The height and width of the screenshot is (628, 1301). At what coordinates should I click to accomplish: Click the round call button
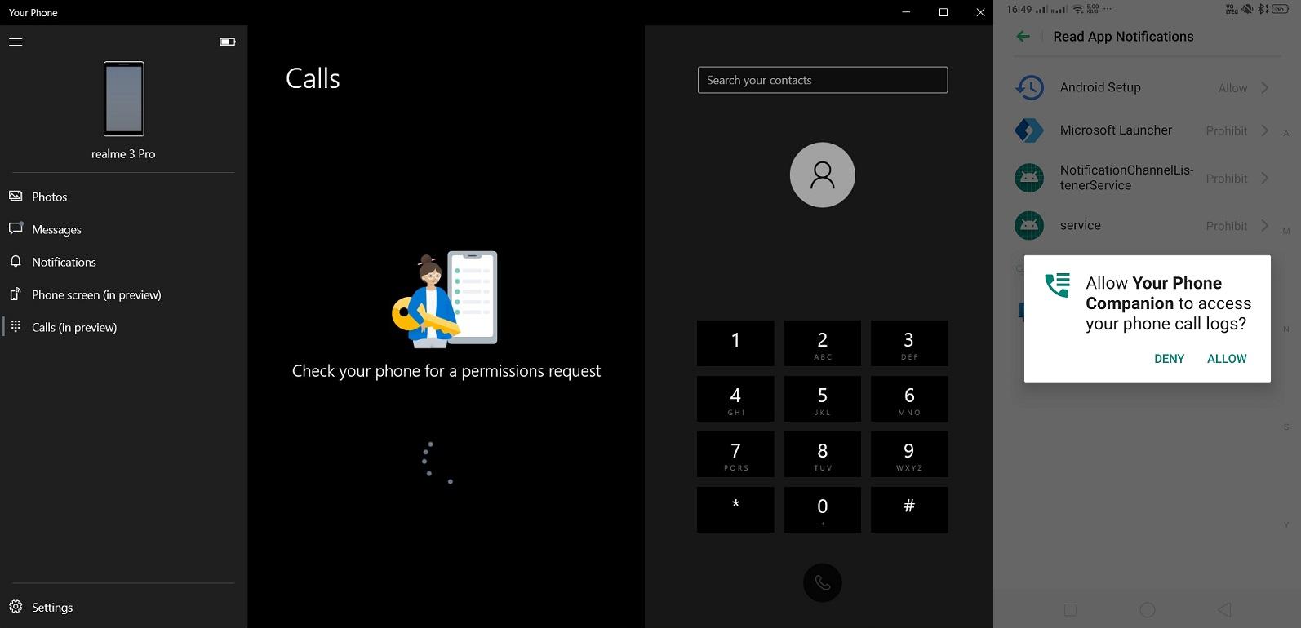(x=823, y=583)
